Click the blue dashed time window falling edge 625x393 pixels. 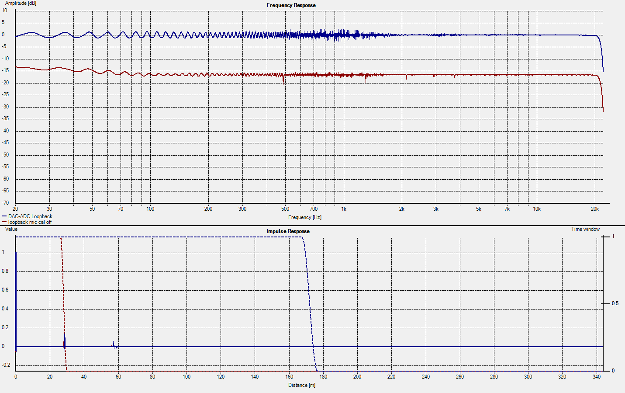(310, 304)
